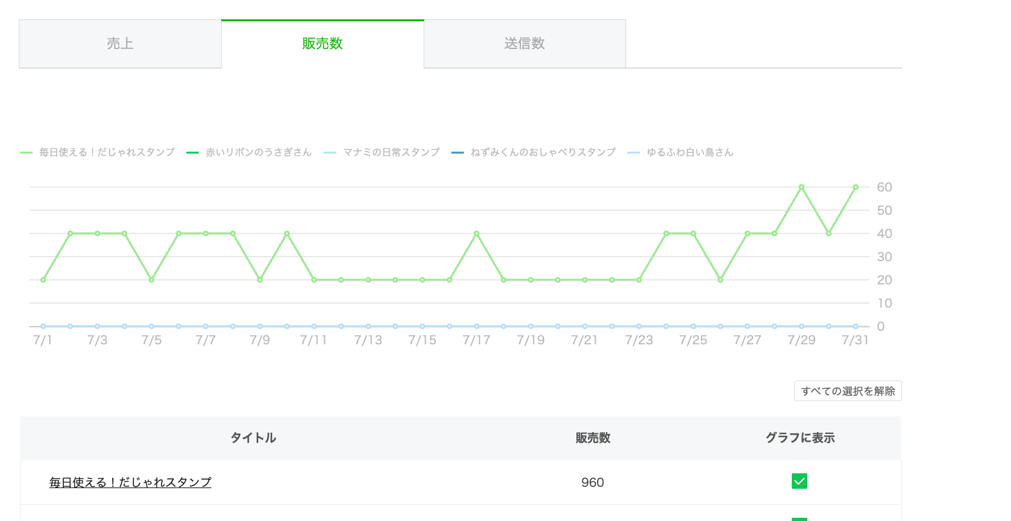Click the 7/29 peak data point at 60
Image resolution: width=1011 pixels, height=521 pixels.
801,187
